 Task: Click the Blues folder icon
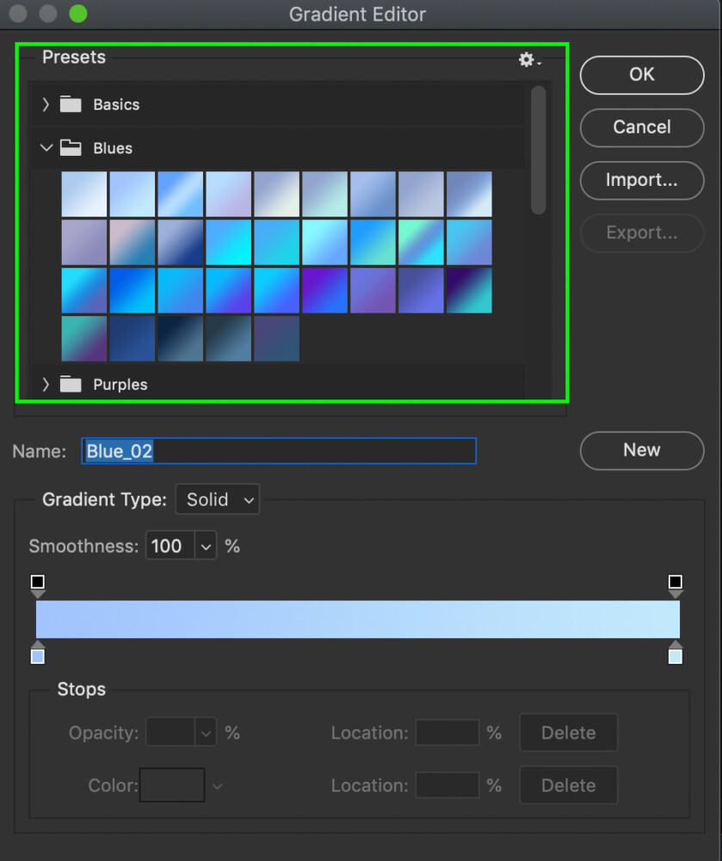pos(69,147)
